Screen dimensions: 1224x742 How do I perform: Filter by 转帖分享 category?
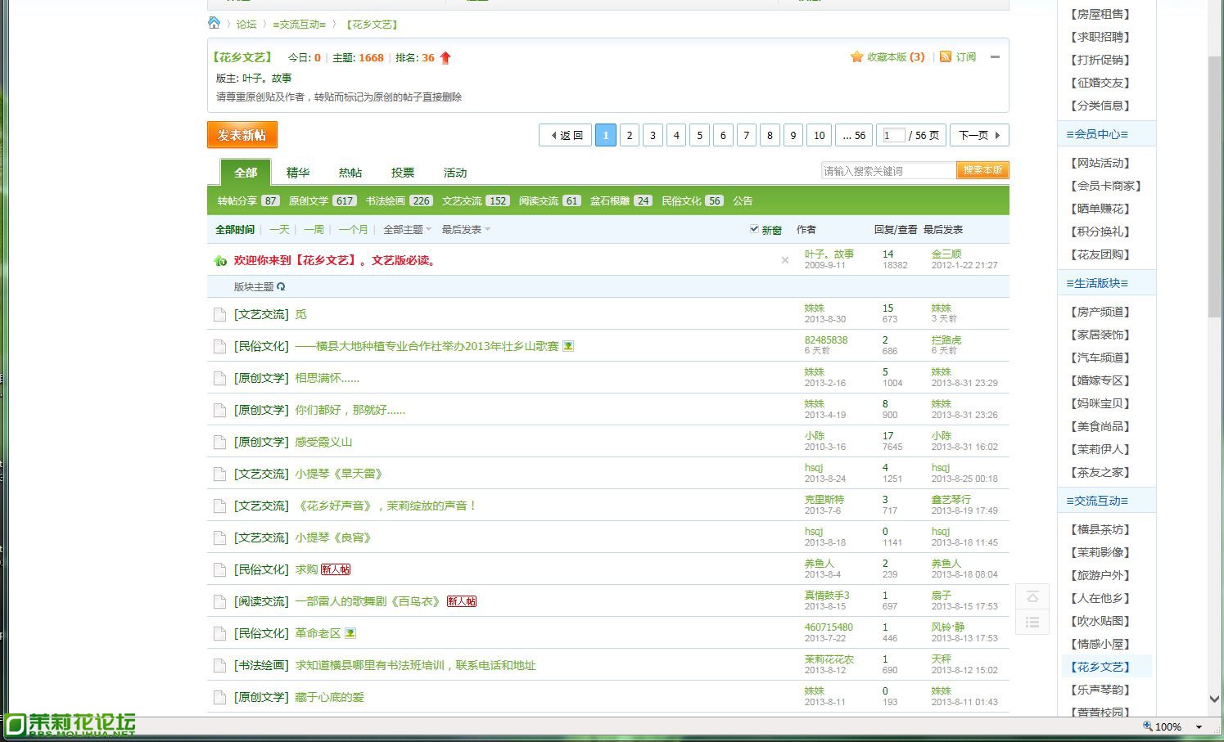pyautogui.click(x=249, y=201)
